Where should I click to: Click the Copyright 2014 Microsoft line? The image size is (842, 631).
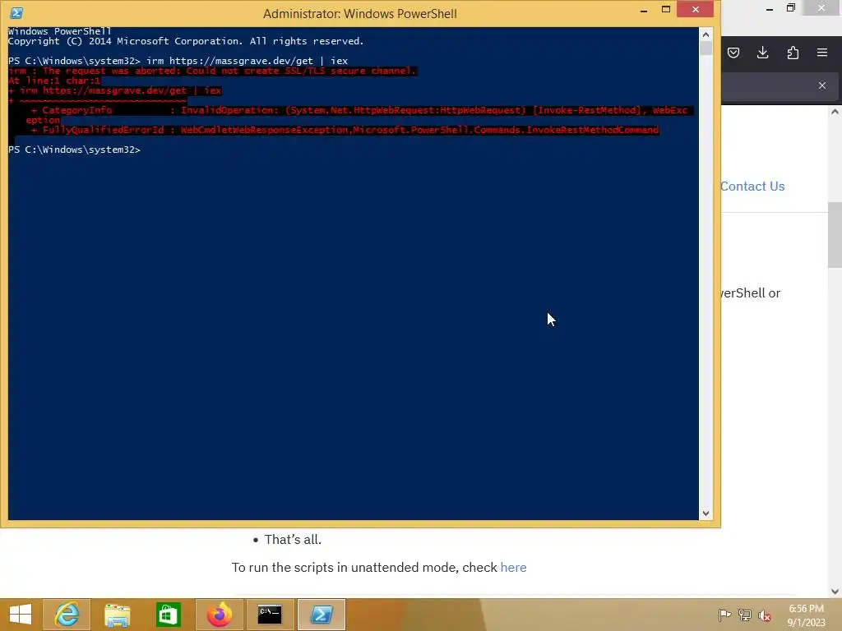(x=186, y=41)
